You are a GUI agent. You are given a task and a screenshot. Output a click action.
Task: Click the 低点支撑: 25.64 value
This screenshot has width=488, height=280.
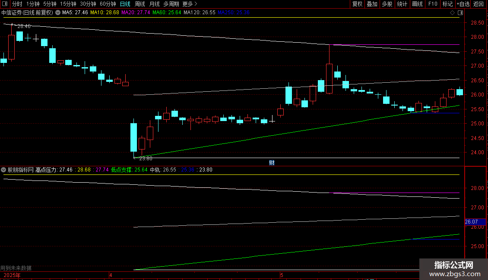point(129,170)
